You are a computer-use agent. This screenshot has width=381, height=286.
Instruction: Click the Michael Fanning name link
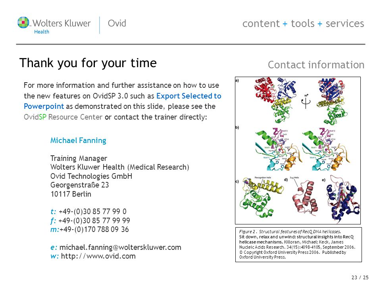(x=78, y=140)
